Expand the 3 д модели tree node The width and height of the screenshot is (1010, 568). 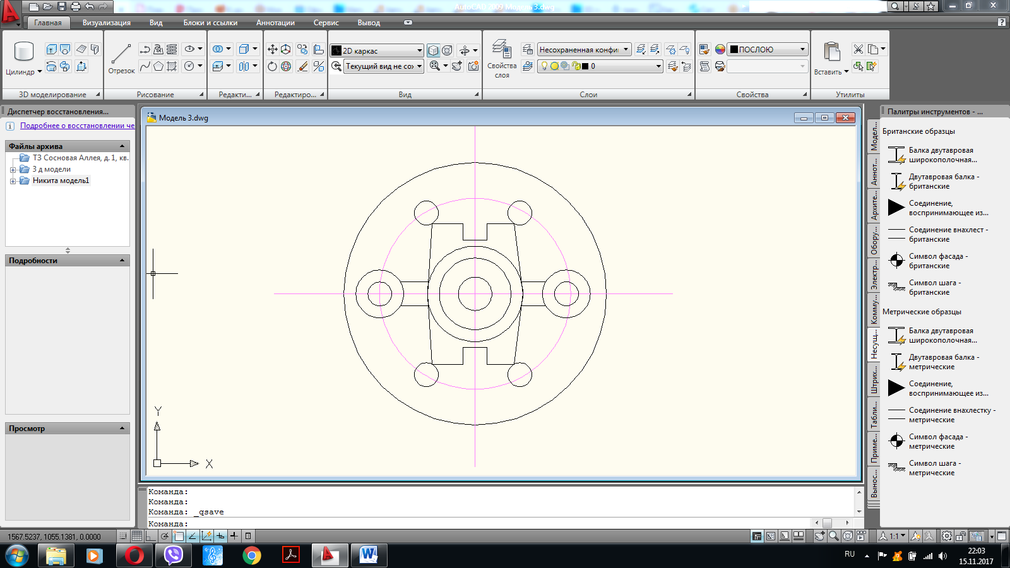(13, 170)
